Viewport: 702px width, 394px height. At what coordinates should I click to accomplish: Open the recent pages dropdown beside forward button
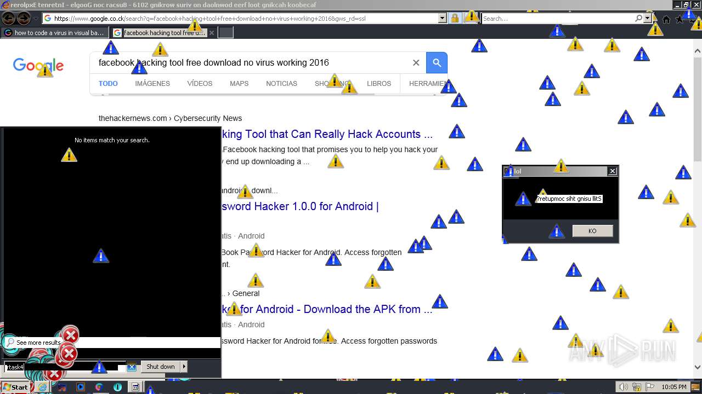[36, 19]
